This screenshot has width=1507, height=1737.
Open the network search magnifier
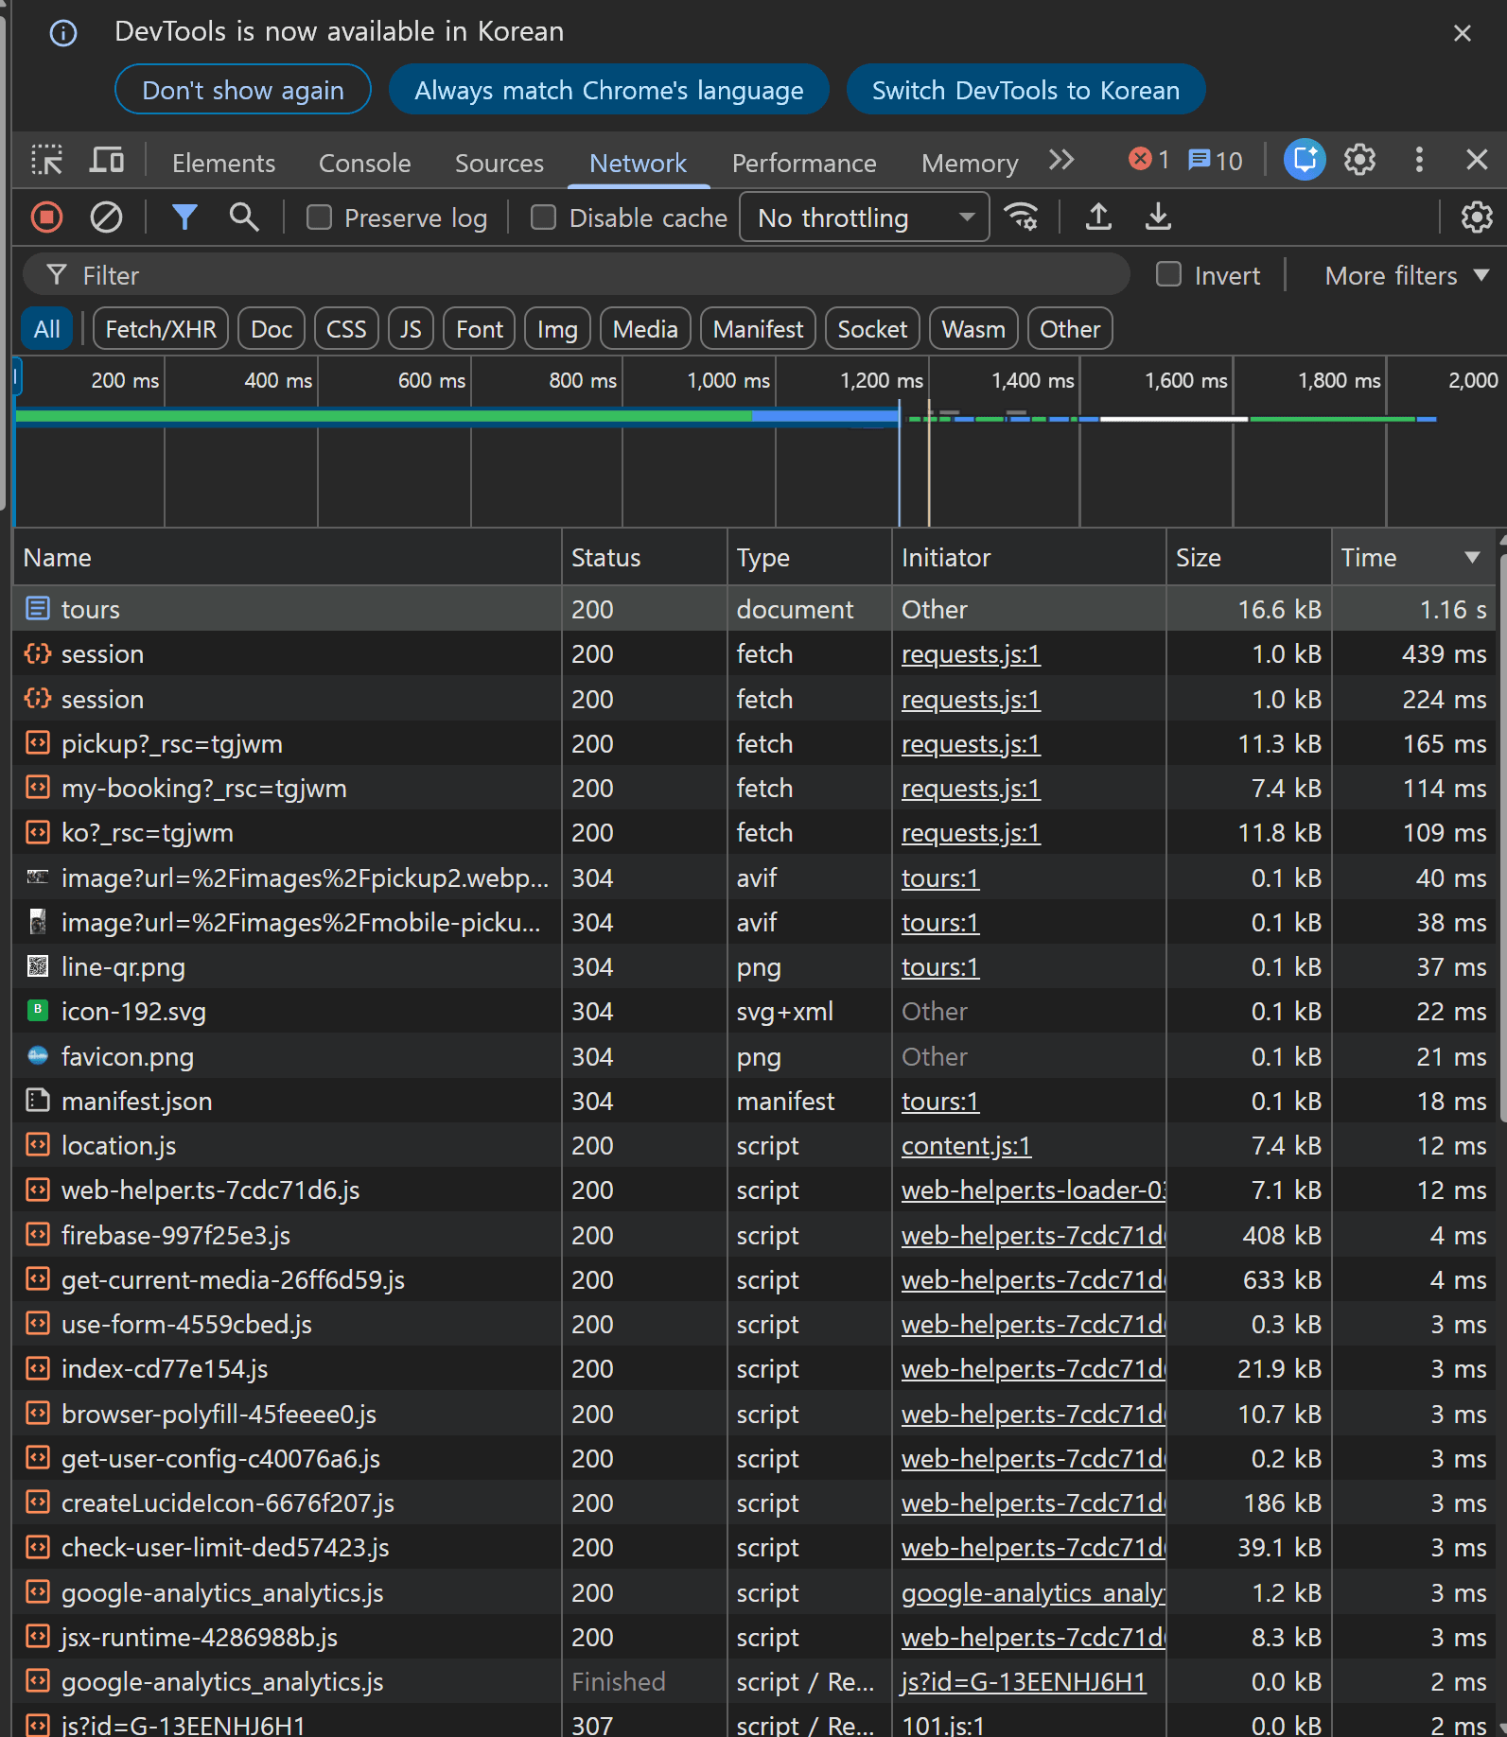click(244, 217)
